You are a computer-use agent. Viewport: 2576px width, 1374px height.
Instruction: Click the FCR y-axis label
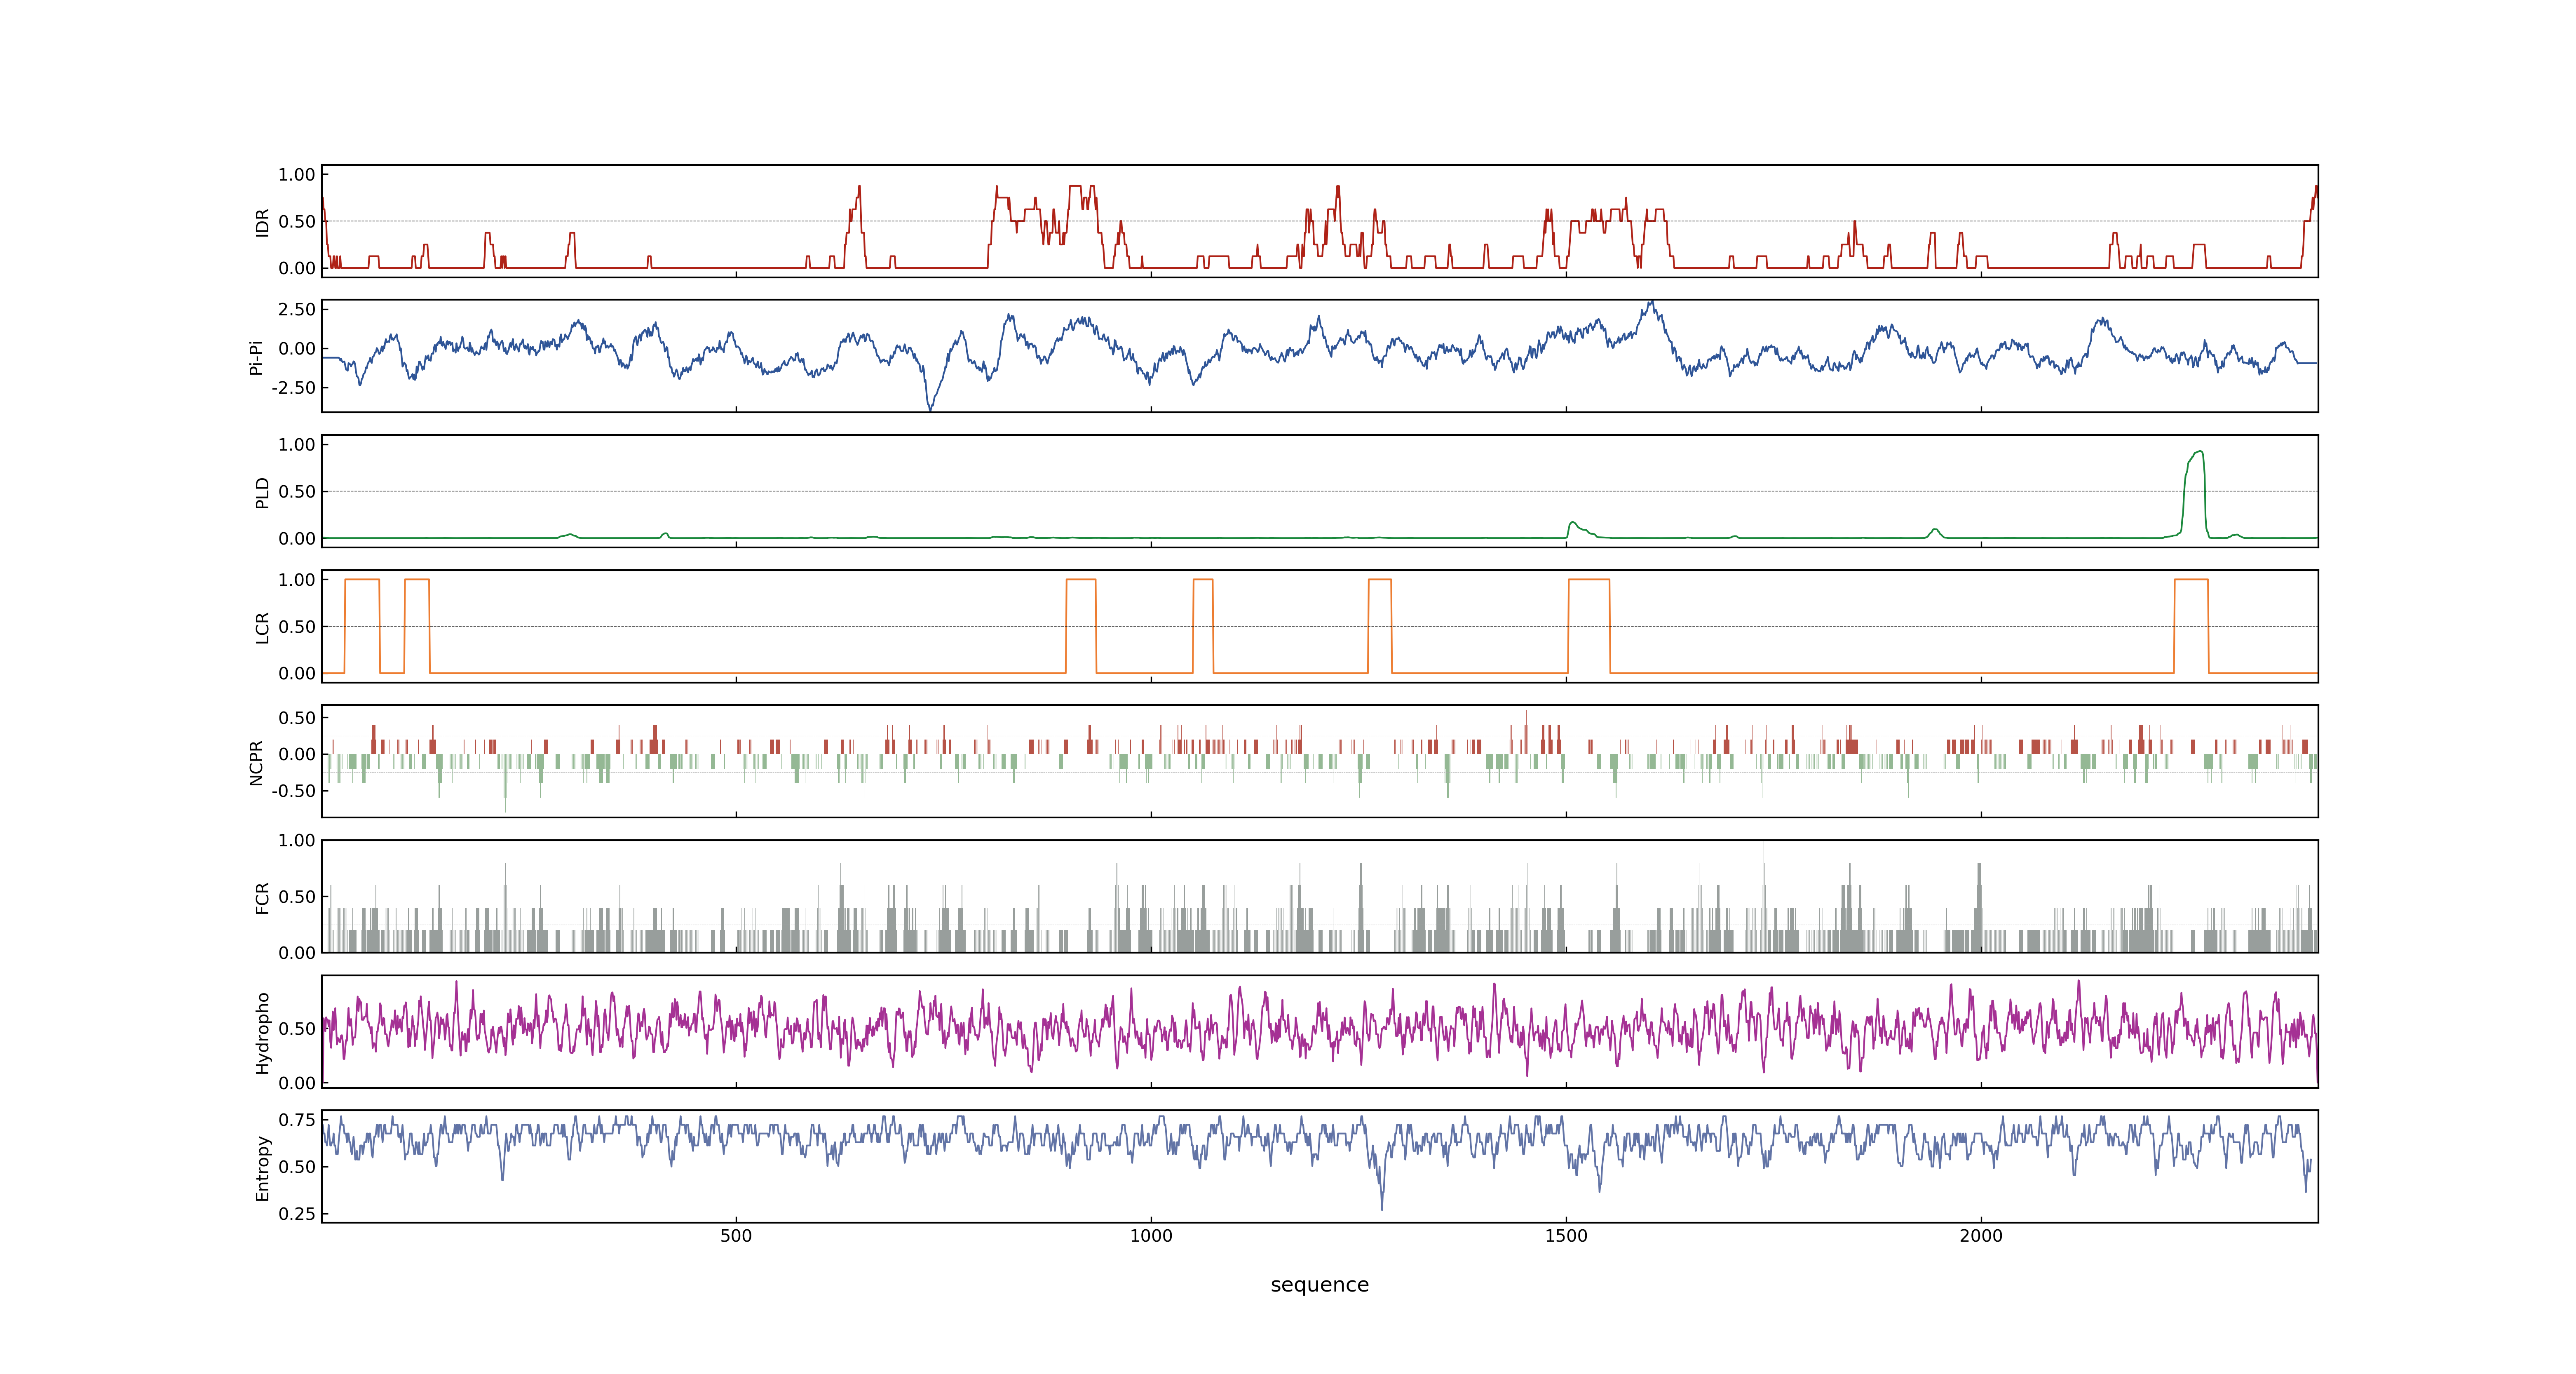(262, 897)
